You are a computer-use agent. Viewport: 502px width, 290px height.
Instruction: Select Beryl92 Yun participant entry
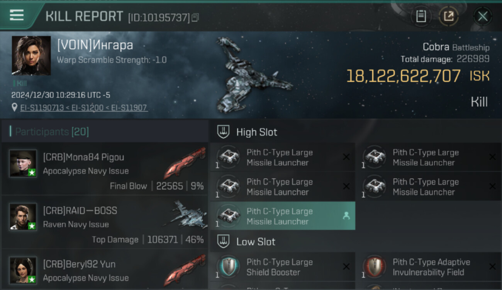coord(104,270)
